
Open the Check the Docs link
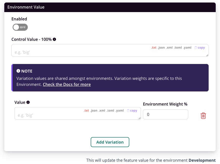click(67, 84)
